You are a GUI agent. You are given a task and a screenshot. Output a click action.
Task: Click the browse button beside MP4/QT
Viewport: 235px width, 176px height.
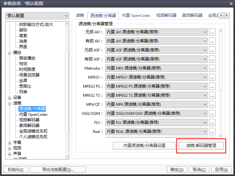(x=212, y=105)
